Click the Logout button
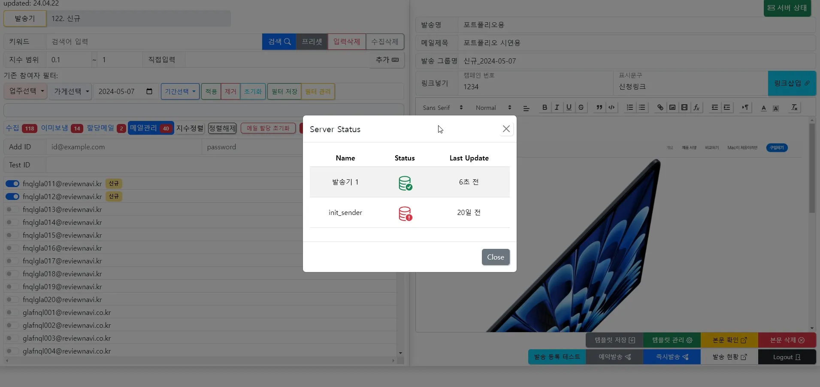 pos(787,357)
